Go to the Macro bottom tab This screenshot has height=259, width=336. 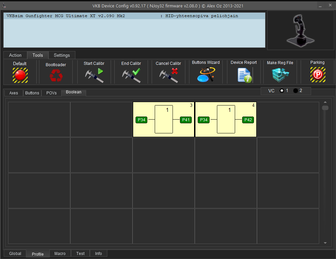click(x=60, y=253)
